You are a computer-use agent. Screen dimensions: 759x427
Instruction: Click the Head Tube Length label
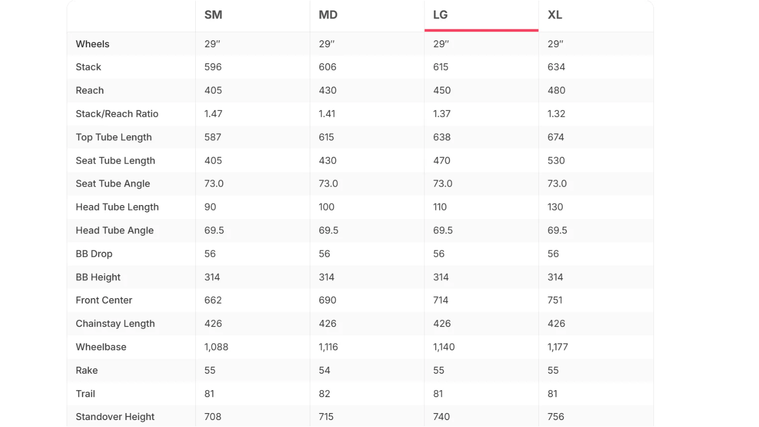point(117,207)
